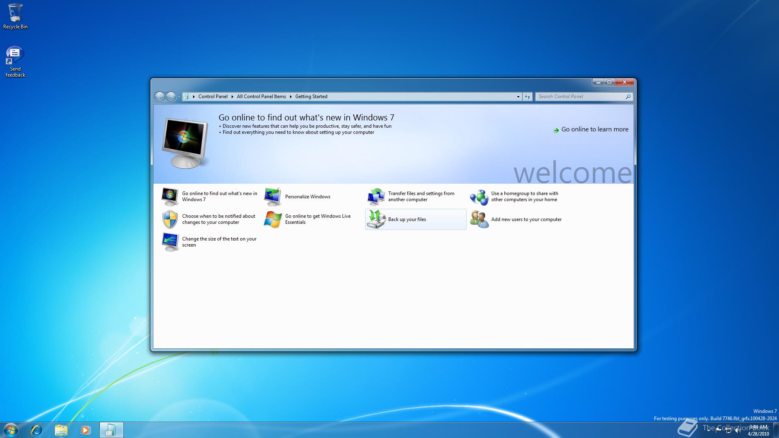Open the recent pages dropdown arrow
The width and height of the screenshot is (779, 438).
click(x=179, y=97)
